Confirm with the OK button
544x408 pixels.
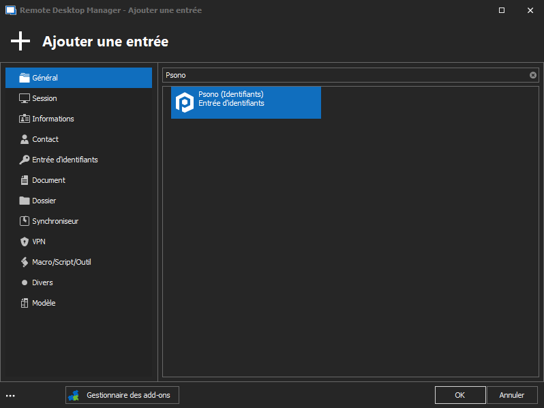coord(460,395)
